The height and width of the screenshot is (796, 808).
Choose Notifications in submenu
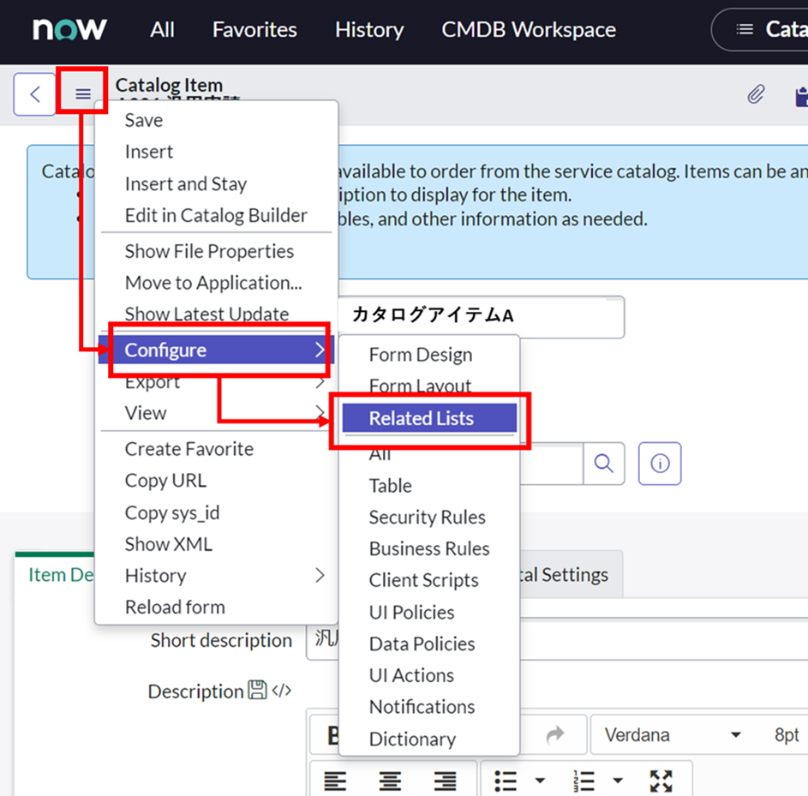tap(429, 706)
